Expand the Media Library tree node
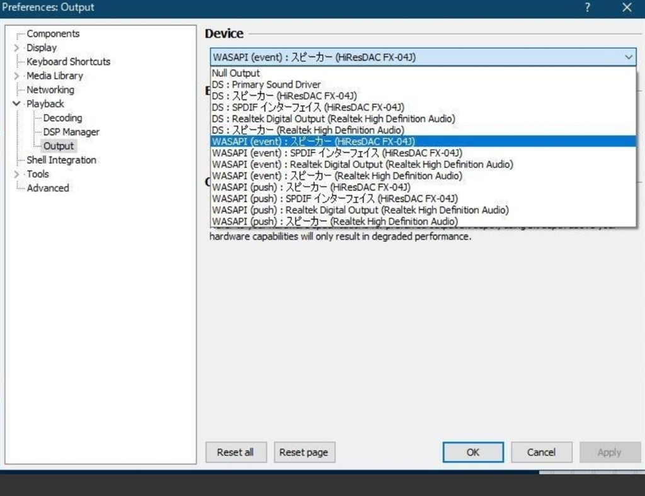Image resolution: width=645 pixels, height=496 pixels. (16, 76)
